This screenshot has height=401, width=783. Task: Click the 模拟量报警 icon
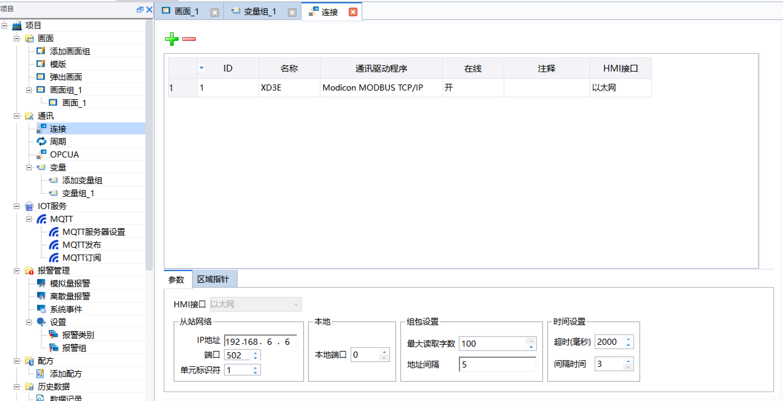tap(41, 283)
